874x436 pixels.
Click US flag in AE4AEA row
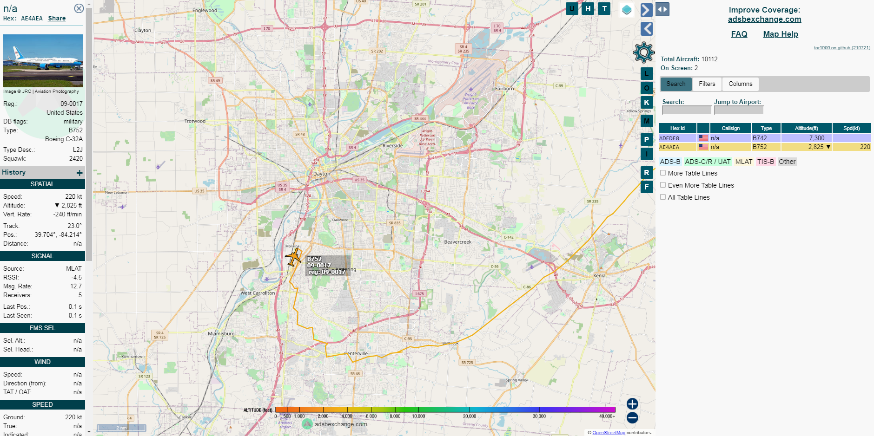pos(703,147)
